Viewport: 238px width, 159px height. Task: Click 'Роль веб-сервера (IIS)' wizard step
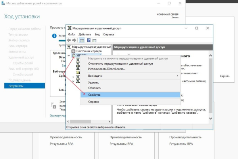pos(23,69)
